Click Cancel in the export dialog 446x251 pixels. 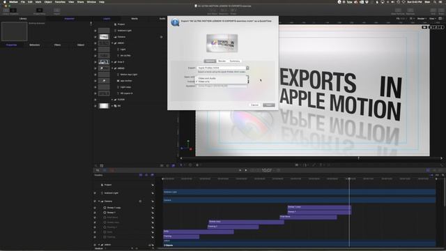pos(254,105)
